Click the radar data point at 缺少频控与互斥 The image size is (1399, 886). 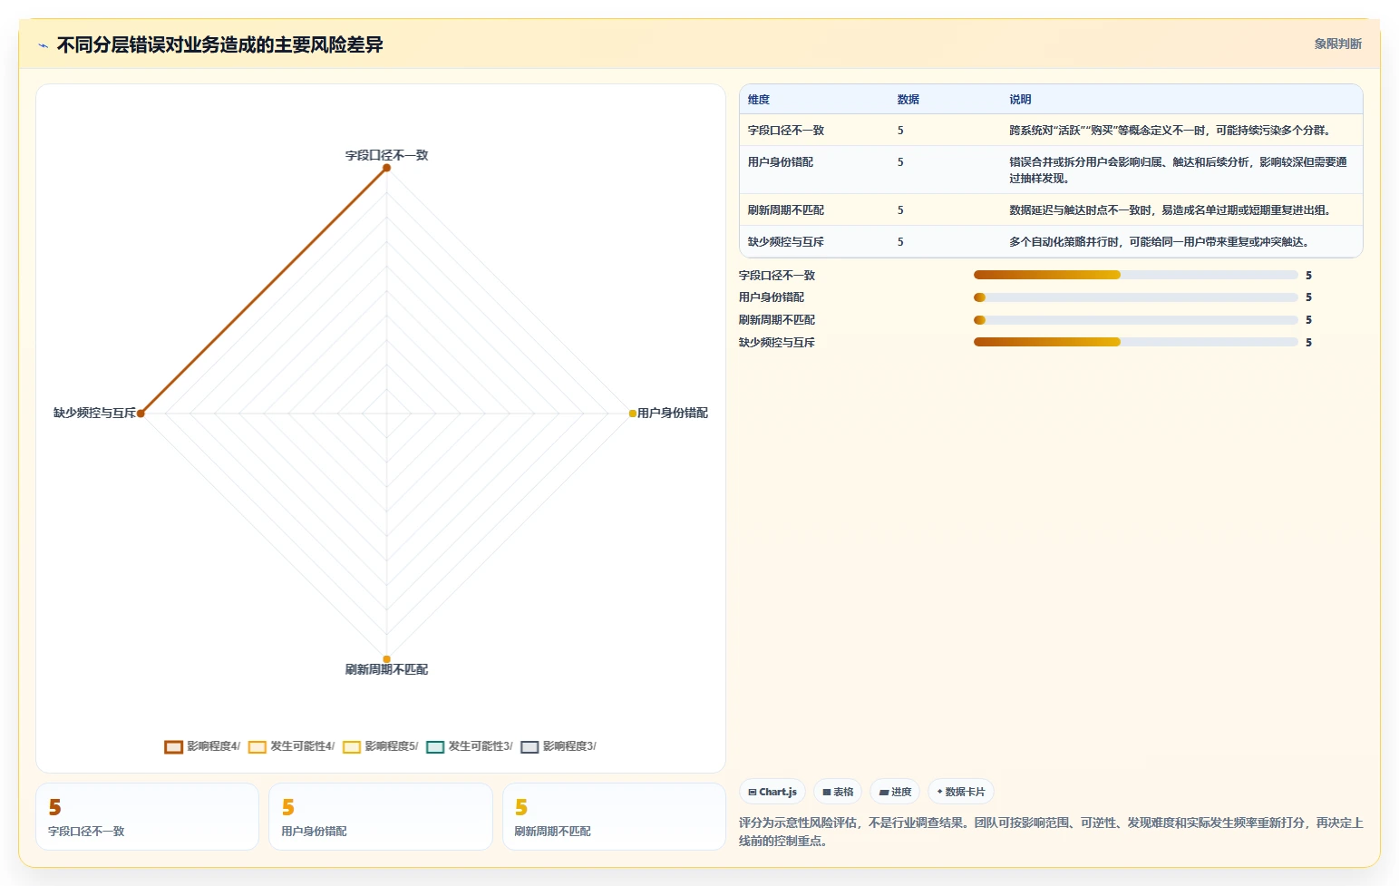[141, 414]
